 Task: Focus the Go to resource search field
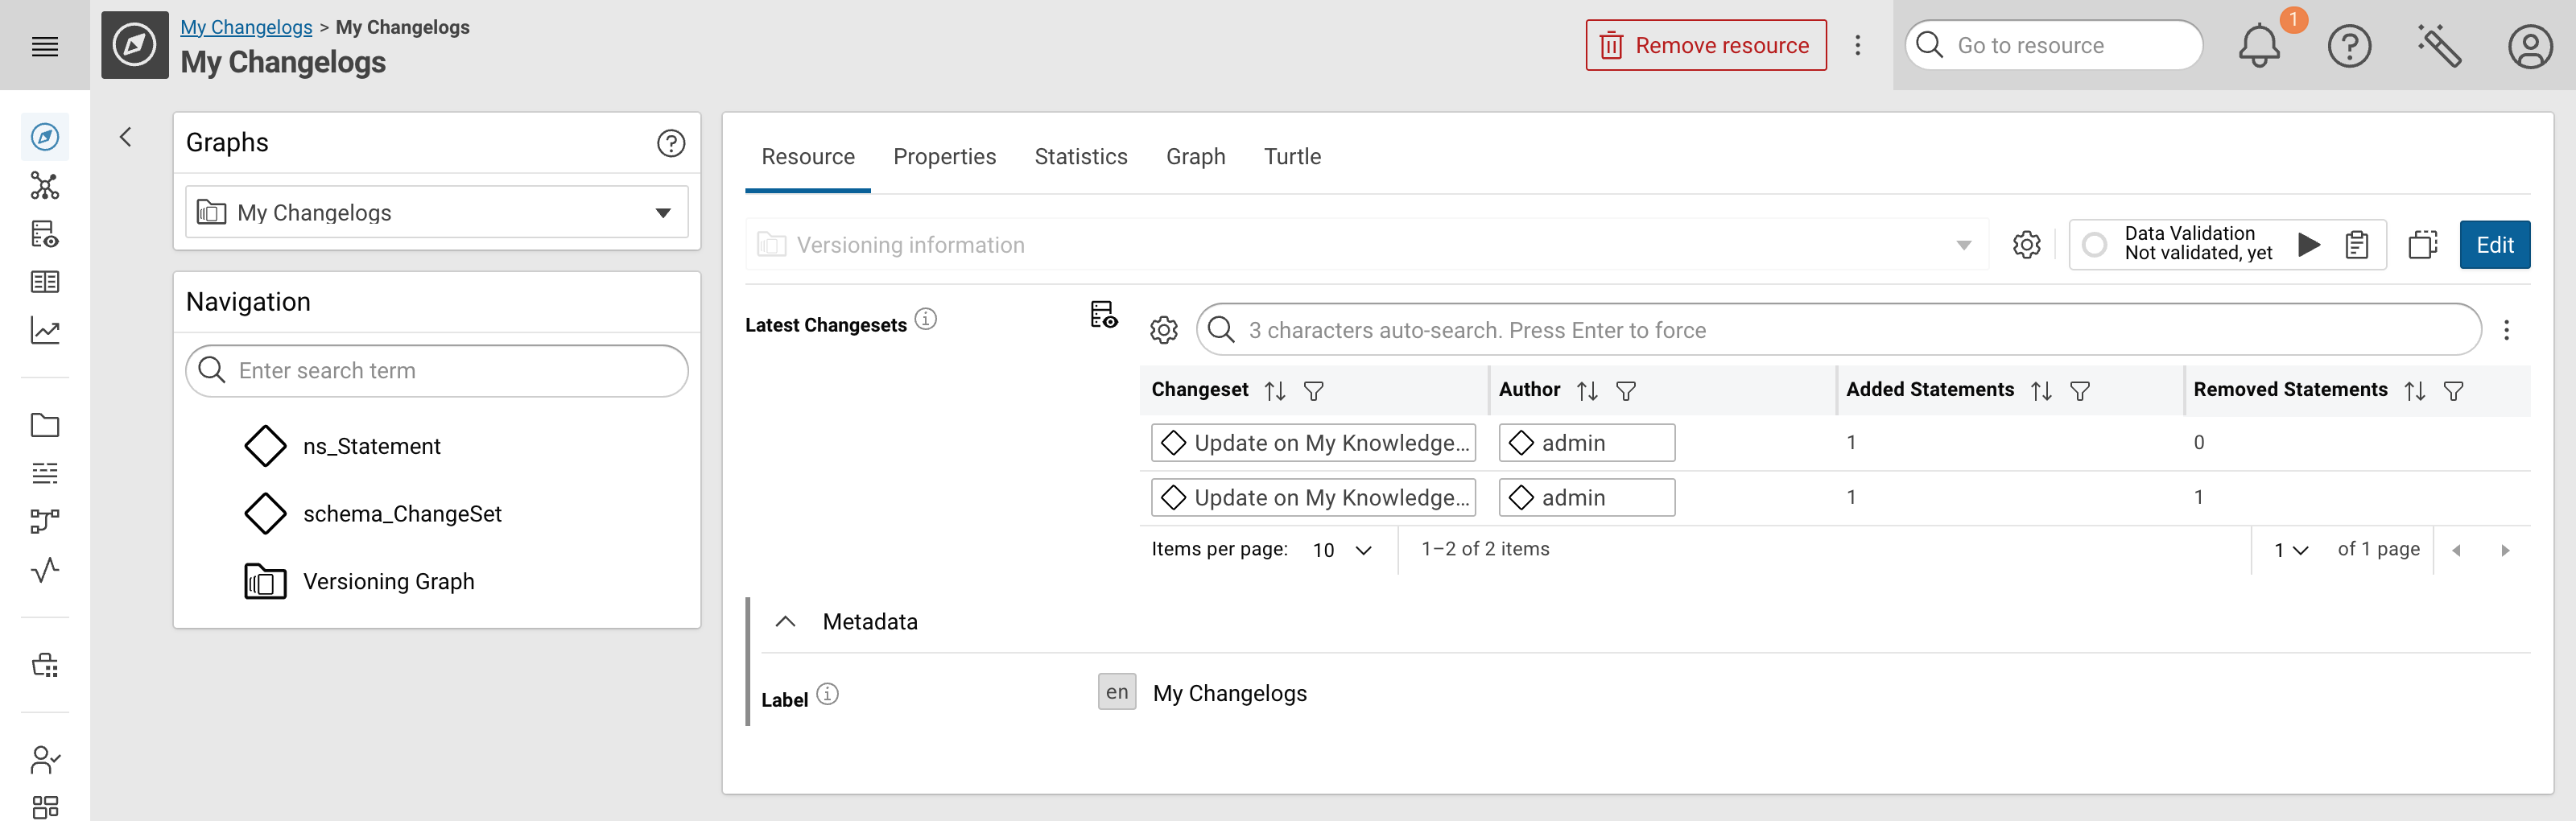(x=2054, y=46)
